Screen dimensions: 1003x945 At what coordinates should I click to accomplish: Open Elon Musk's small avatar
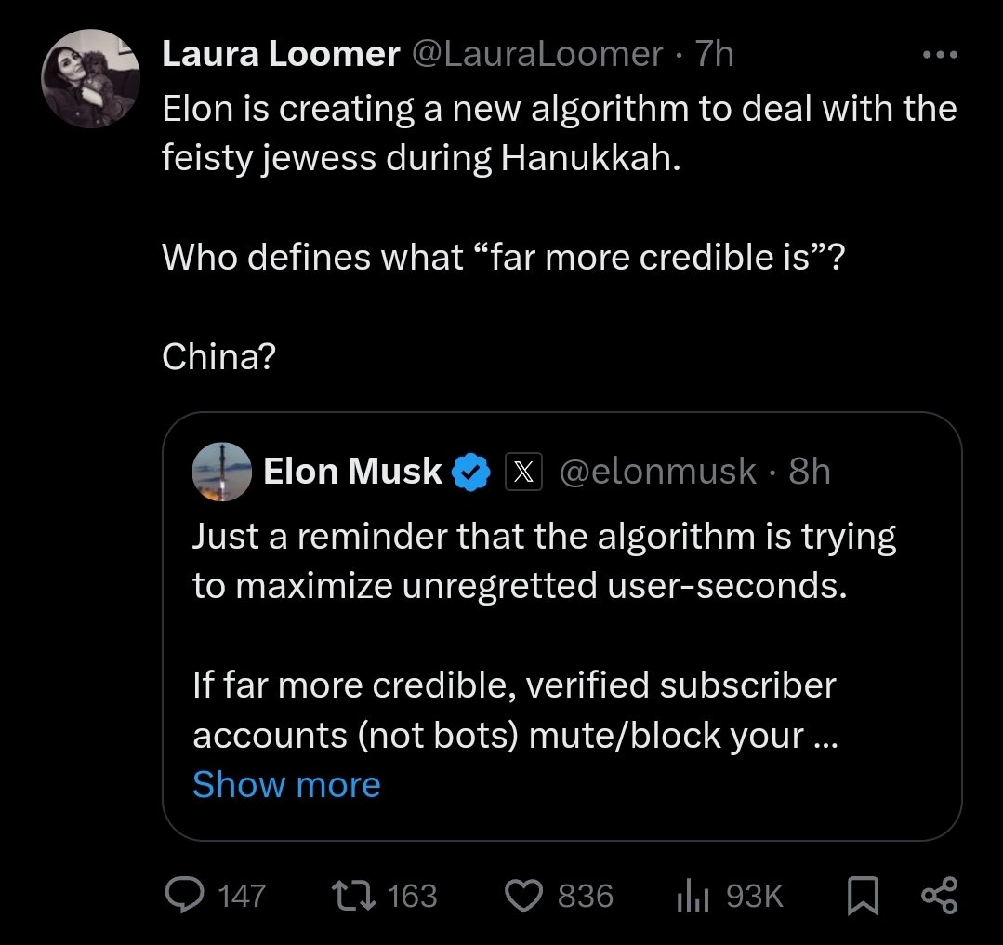point(221,472)
